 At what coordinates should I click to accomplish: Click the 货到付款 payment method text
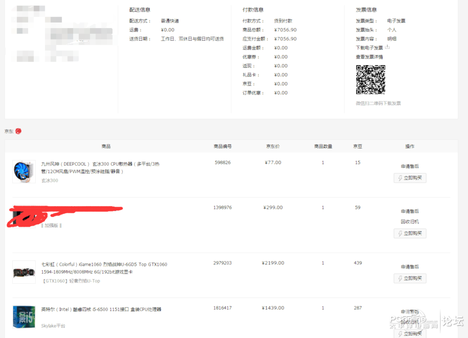click(x=283, y=21)
